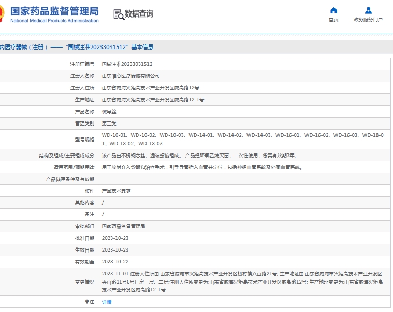Click the 政务服务门户 text label
Image resolution: width=393 pixels, height=312 pixels.
(368, 20)
